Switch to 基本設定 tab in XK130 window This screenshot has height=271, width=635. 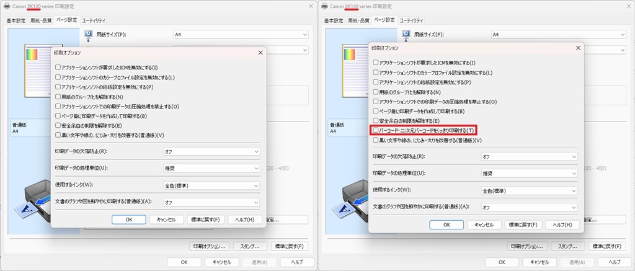tap(16, 20)
